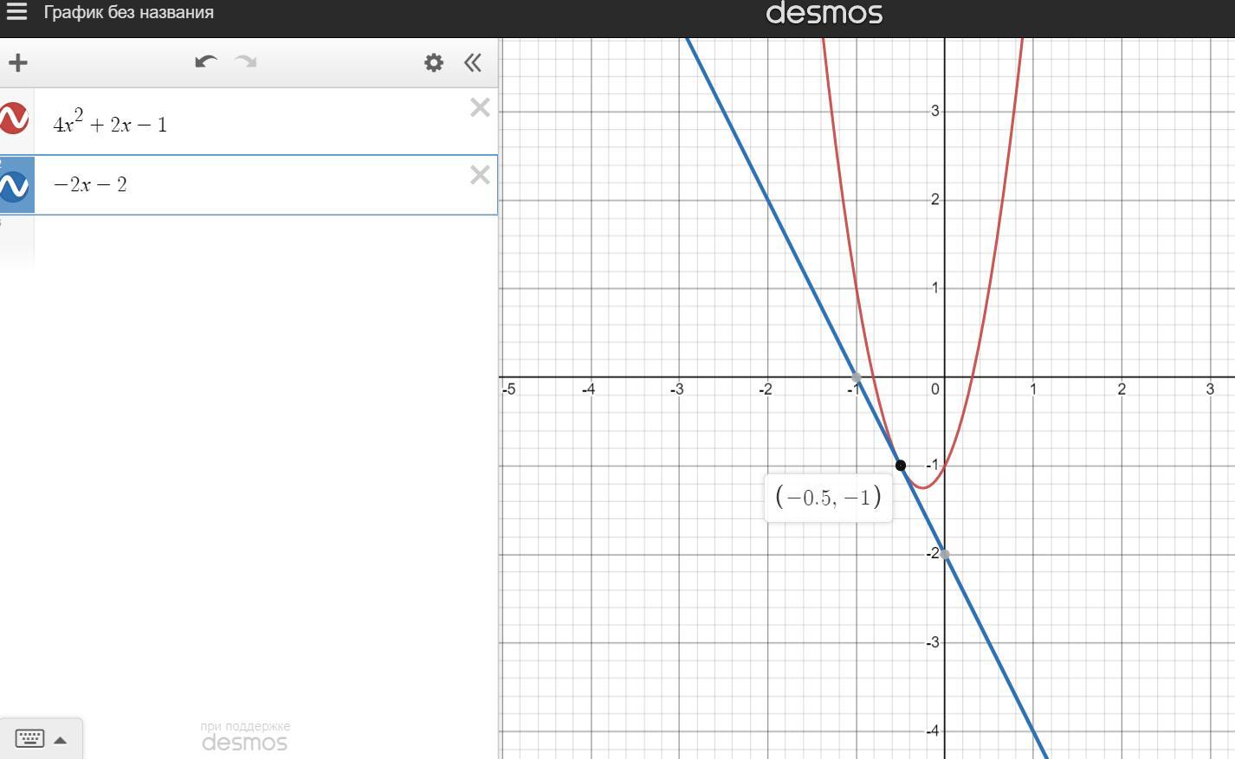This screenshot has height=759, width=1235.
Task: Delete the 4x²+2x−1 expression
Action: pos(480,107)
